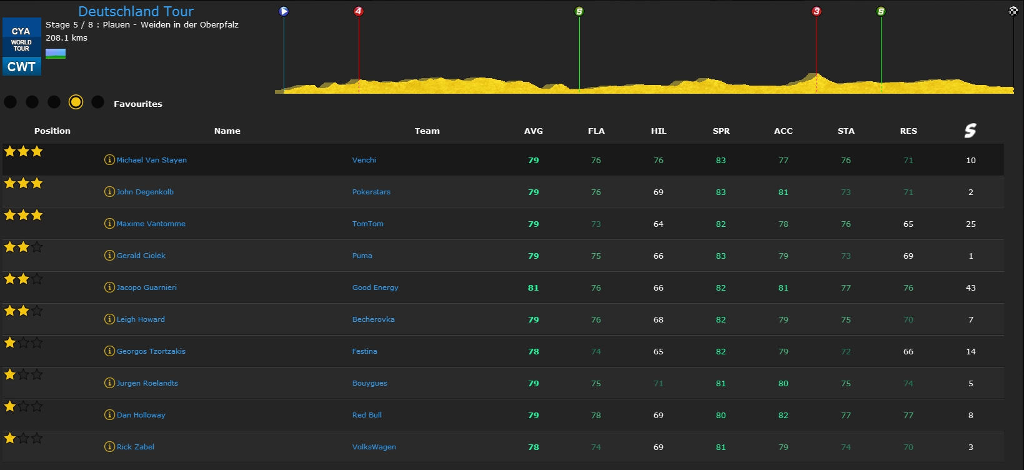Open the VolksWagen team link
This screenshot has height=470, width=1024.
click(x=374, y=447)
